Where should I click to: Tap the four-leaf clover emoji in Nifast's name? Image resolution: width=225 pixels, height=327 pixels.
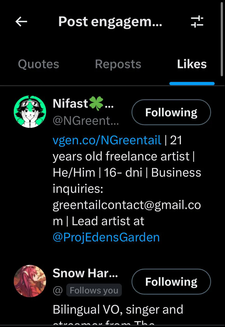[x=96, y=104]
